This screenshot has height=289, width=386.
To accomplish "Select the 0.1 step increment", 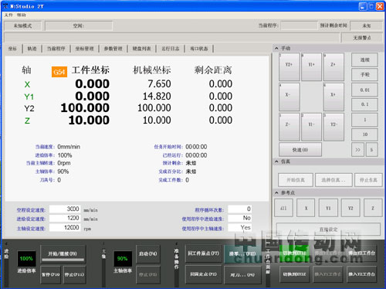I will (364, 104).
